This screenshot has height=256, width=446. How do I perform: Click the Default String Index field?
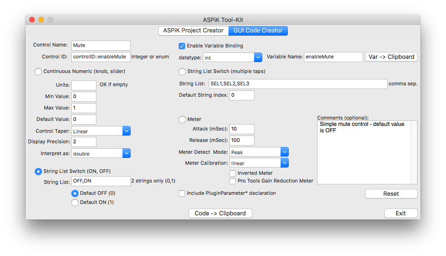coord(242,95)
